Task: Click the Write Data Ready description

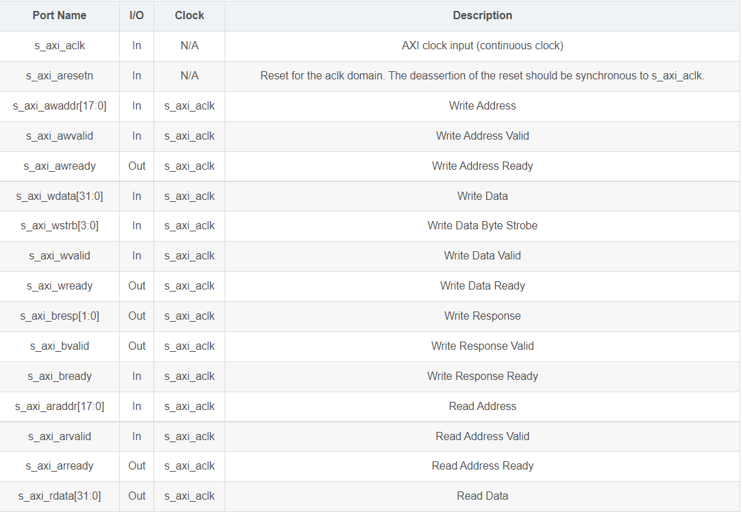Action: click(482, 286)
